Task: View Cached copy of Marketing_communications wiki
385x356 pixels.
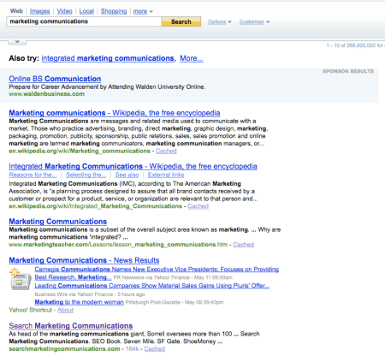Action: (166, 151)
